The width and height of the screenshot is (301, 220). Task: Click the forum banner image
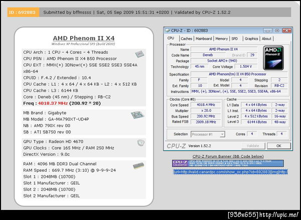[228, 163]
